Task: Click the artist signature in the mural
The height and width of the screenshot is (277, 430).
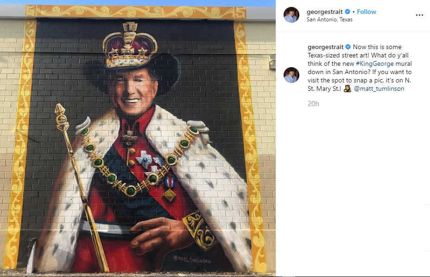Action: [x=193, y=260]
